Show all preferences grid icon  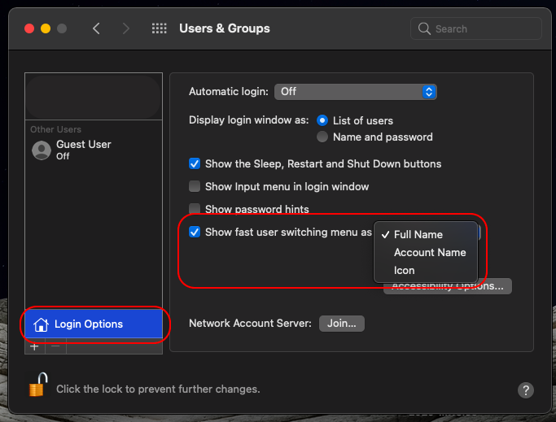tap(160, 28)
